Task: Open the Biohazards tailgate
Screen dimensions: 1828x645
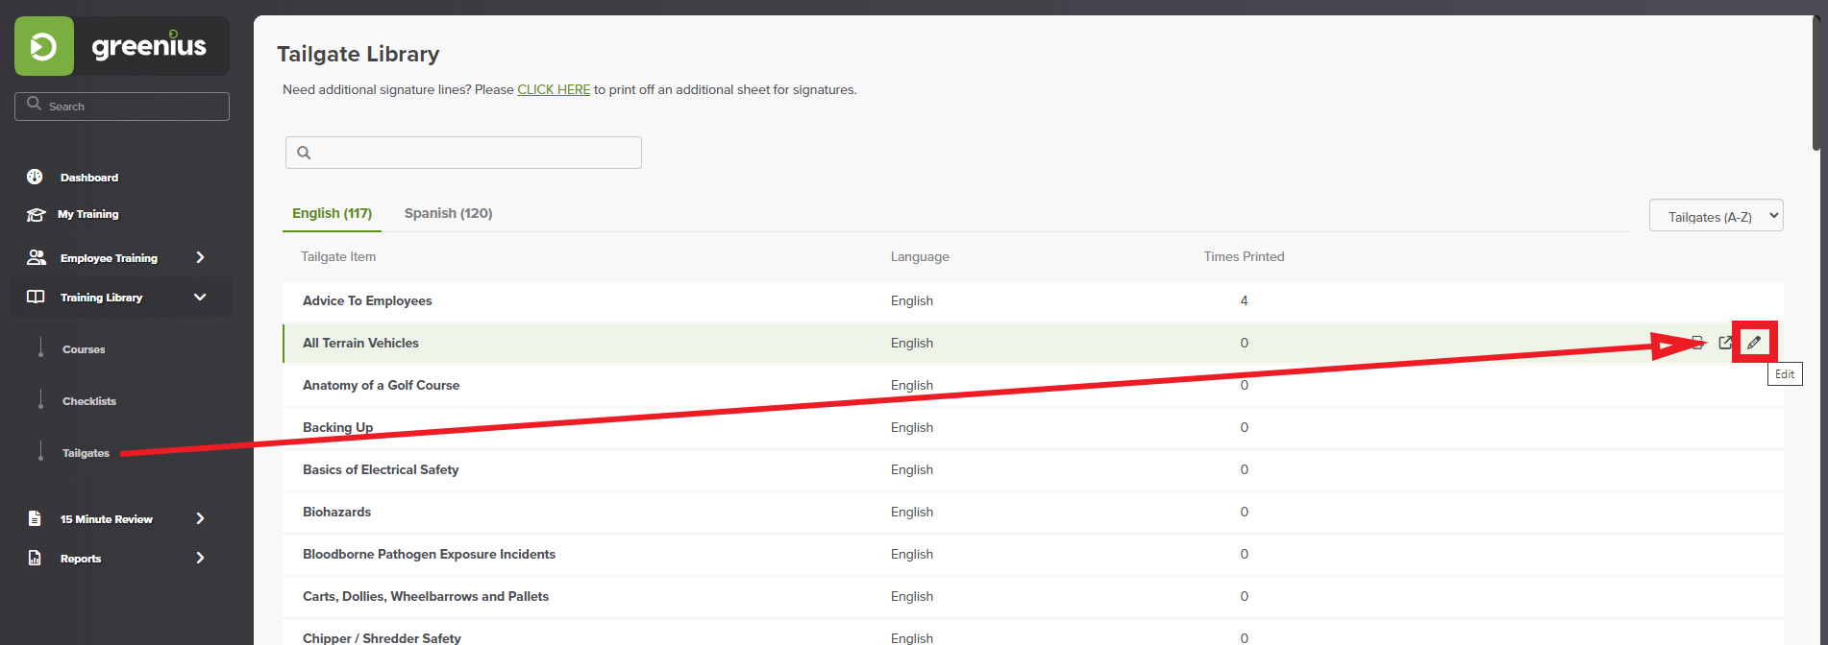Action: tap(336, 512)
